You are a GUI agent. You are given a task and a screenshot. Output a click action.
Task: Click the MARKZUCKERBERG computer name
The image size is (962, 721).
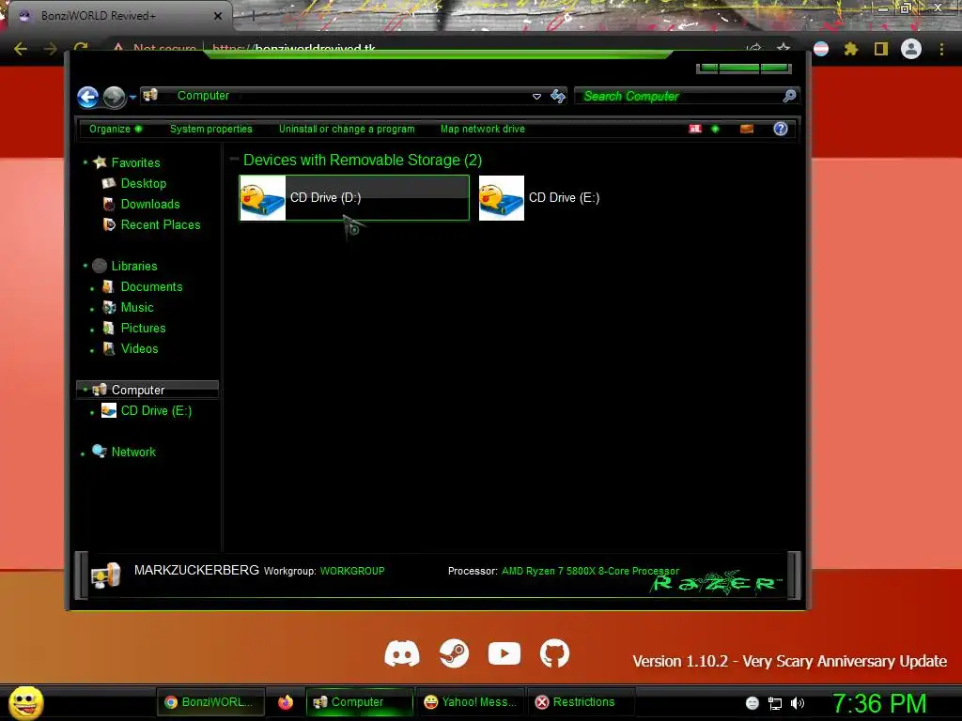196,570
